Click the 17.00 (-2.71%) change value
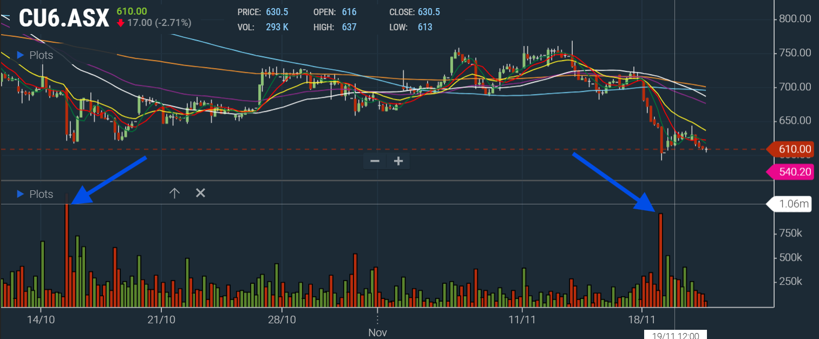The image size is (819, 339). click(159, 23)
